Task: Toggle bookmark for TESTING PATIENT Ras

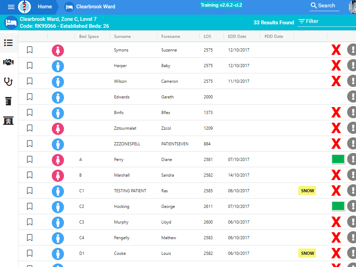Action: point(30,191)
